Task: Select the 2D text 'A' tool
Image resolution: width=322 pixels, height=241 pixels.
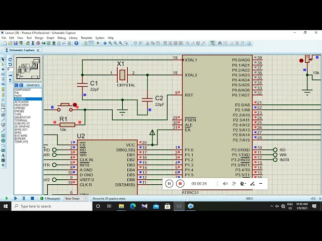Action: coord(3,155)
